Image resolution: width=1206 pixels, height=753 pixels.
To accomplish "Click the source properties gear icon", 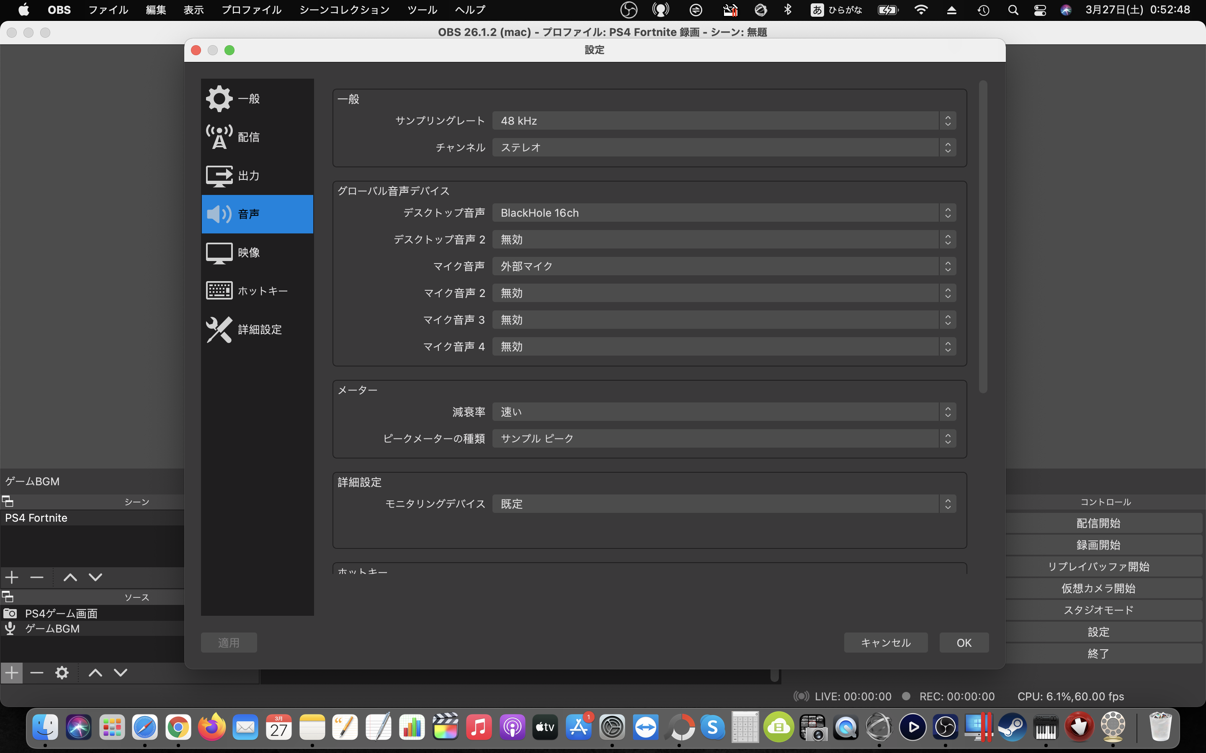I will tap(62, 673).
